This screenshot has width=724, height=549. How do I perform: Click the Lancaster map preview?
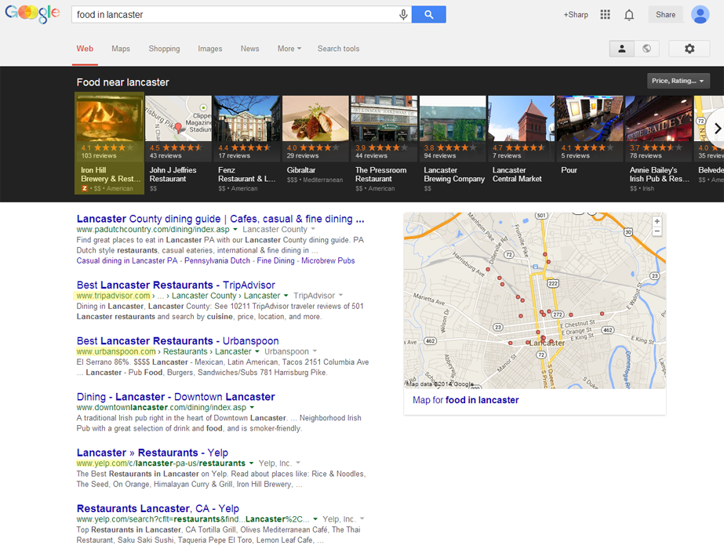coord(535,300)
